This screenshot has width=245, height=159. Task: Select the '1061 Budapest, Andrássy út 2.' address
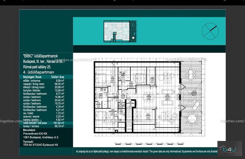click(x=41, y=137)
